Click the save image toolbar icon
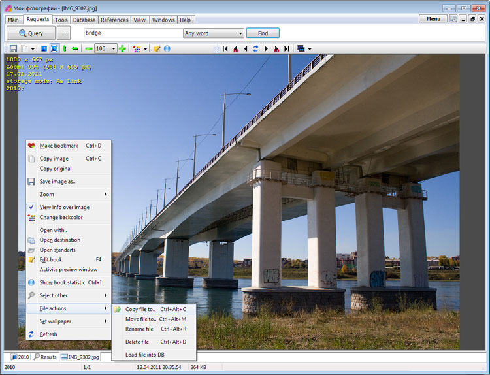Screen dimensions: 490x375 (x=13, y=49)
